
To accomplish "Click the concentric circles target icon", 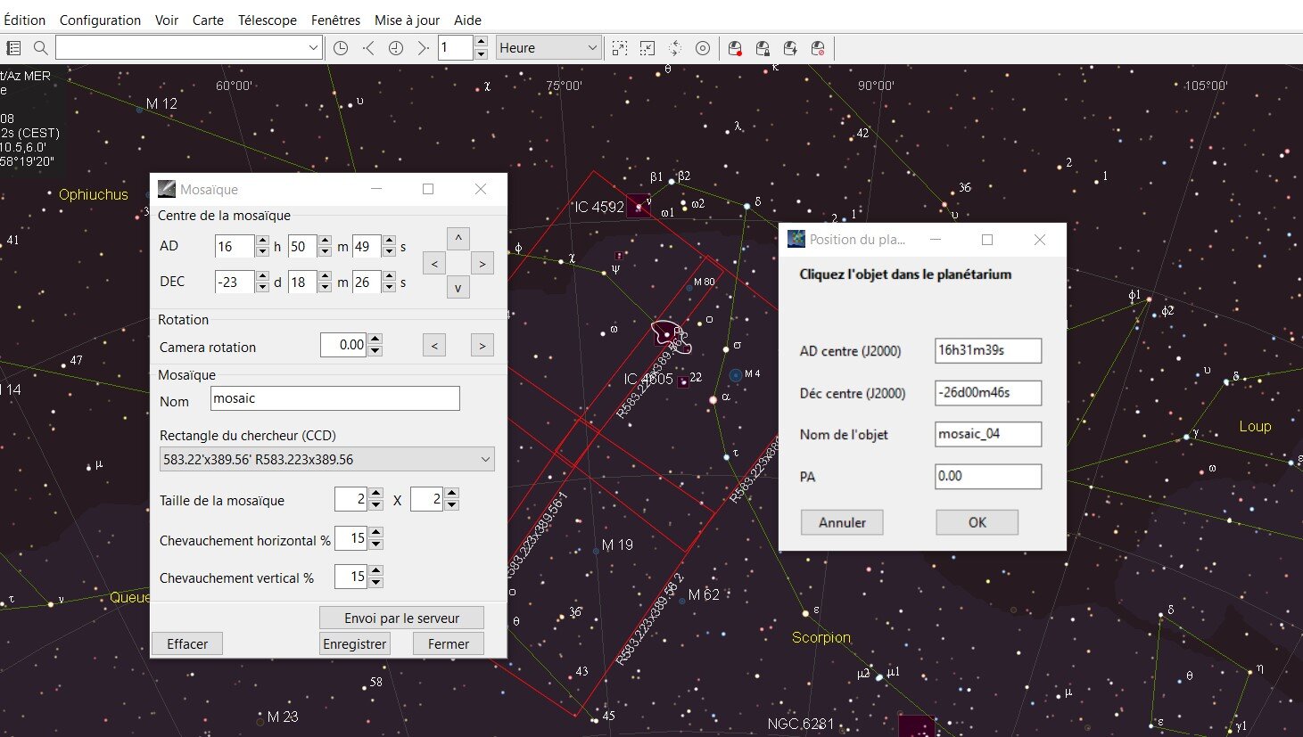I will pos(703,48).
